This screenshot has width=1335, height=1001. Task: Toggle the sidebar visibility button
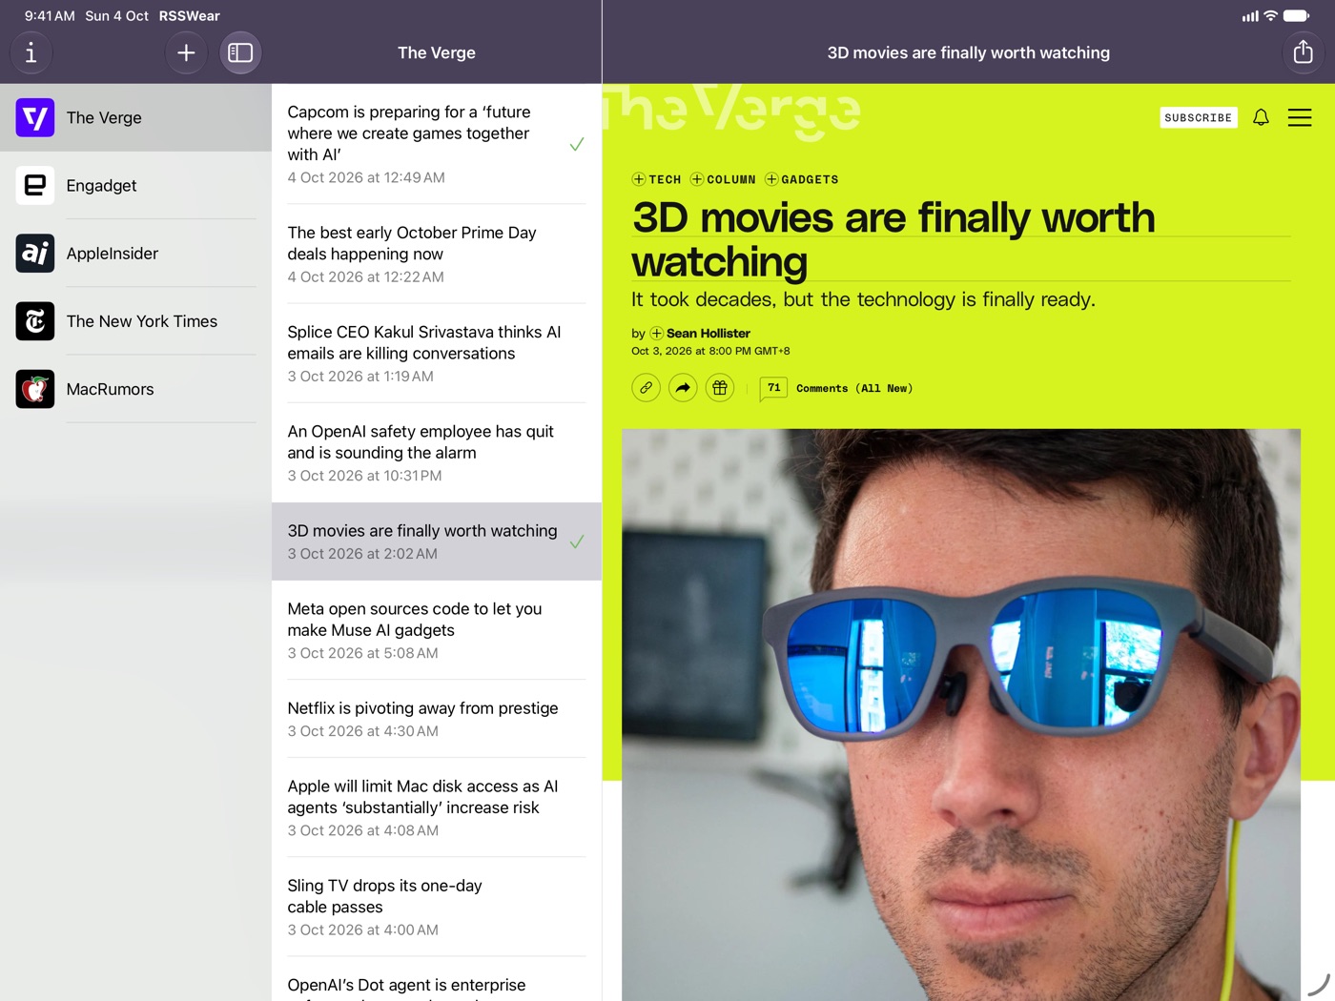(240, 52)
